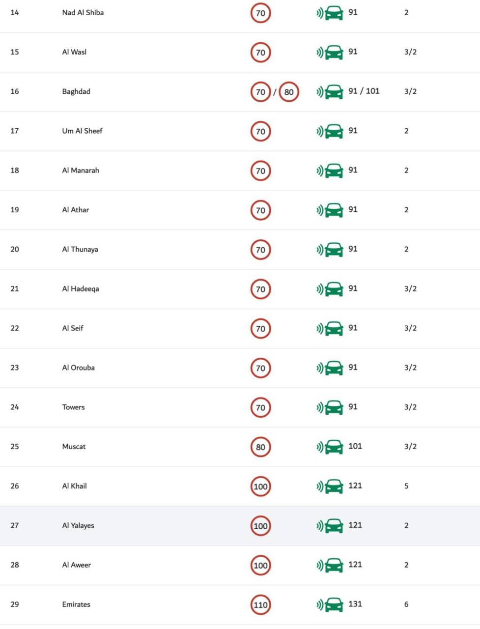Click the radar car icon for Al Khail
This screenshot has height=629, width=480.
pyautogui.click(x=330, y=486)
